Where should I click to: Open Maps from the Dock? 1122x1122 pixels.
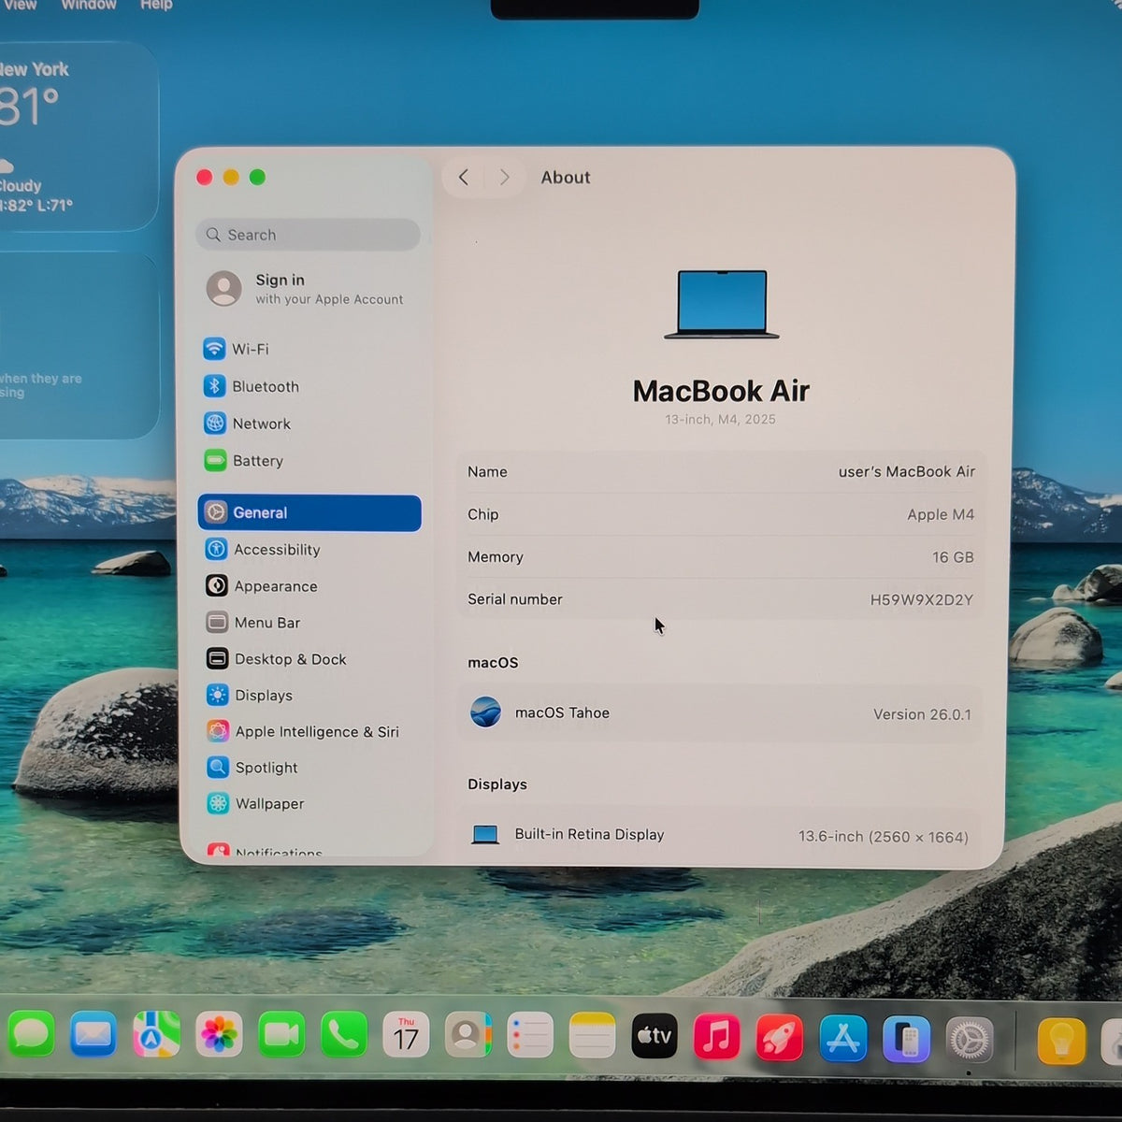[x=156, y=1035]
